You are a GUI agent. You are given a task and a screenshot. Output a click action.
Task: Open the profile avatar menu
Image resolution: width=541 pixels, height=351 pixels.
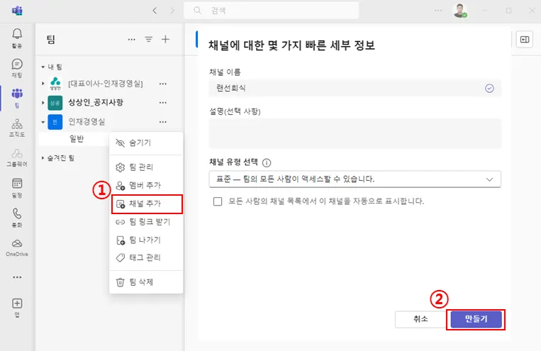point(459,11)
